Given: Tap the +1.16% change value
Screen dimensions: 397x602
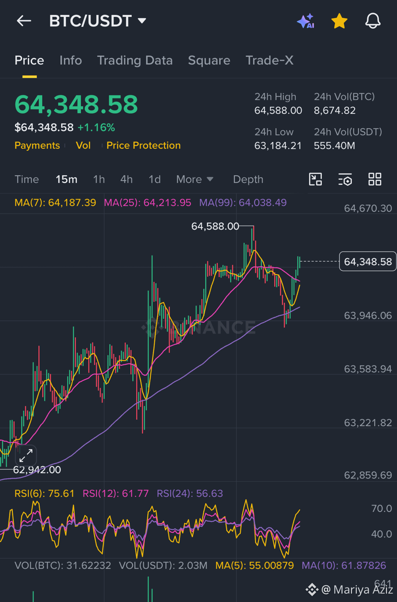Looking at the screenshot, I should [x=96, y=127].
